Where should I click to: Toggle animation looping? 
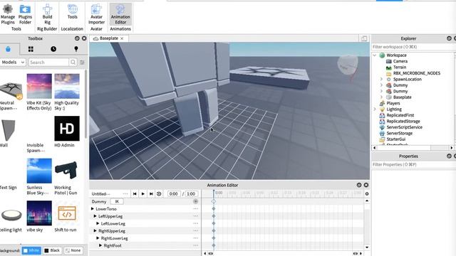coord(159,194)
